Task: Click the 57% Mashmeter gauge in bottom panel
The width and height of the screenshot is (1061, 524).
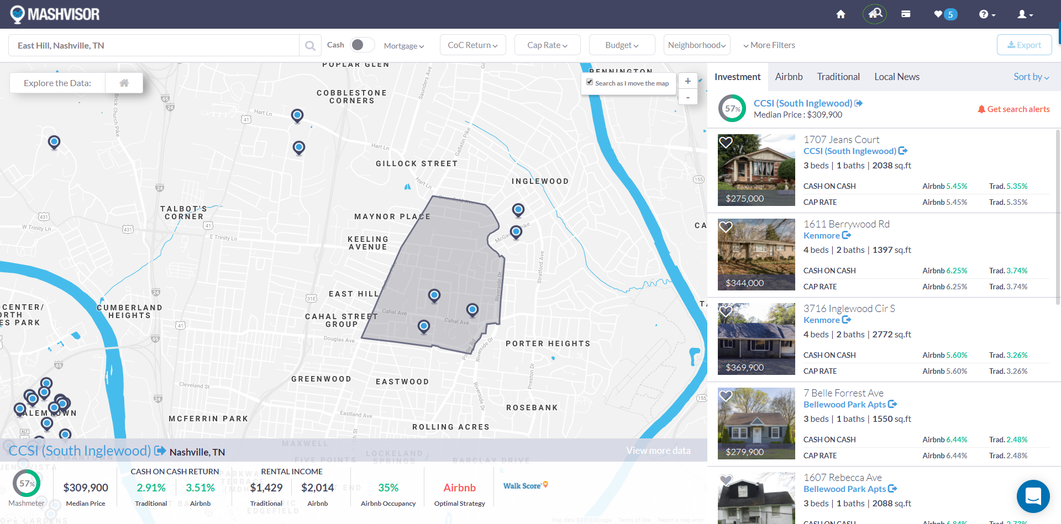Action: click(x=27, y=483)
